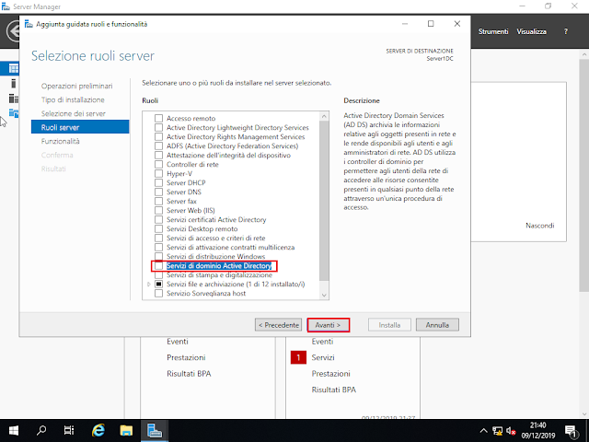
Task: Check Servizio Sorveglianza host role
Action: coord(158,294)
